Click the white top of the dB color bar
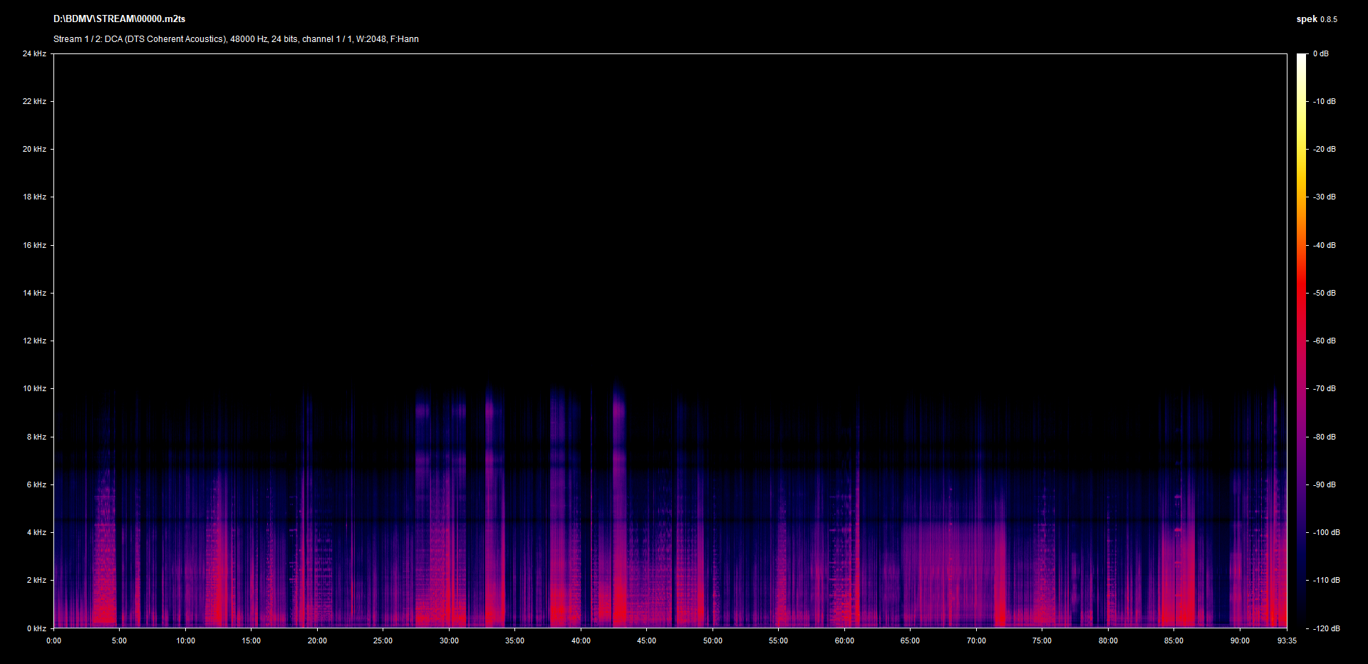This screenshot has width=1368, height=664. 1302,58
